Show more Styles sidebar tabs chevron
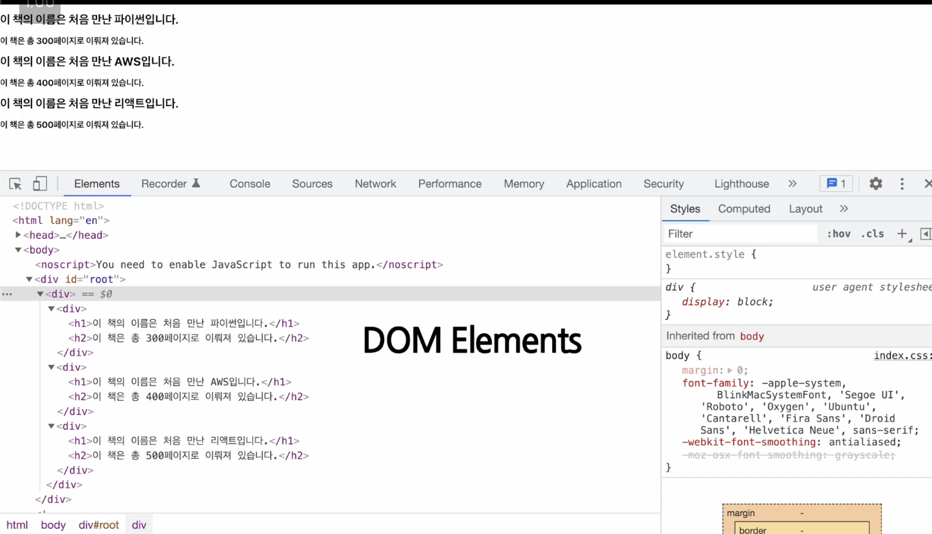The width and height of the screenshot is (932, 534). [x=844, y=208]
